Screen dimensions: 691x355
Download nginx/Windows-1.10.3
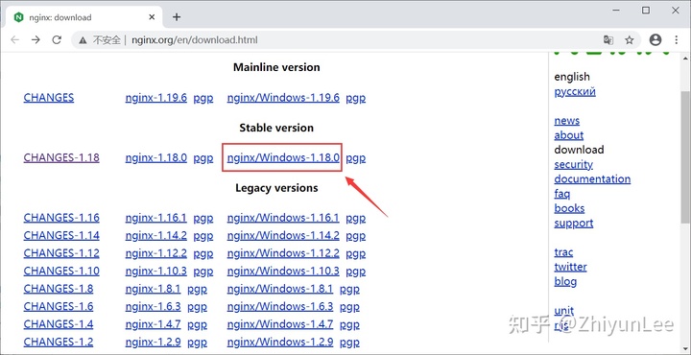(283, 271)
